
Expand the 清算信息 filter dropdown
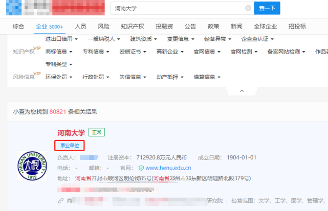pos(207,77)
